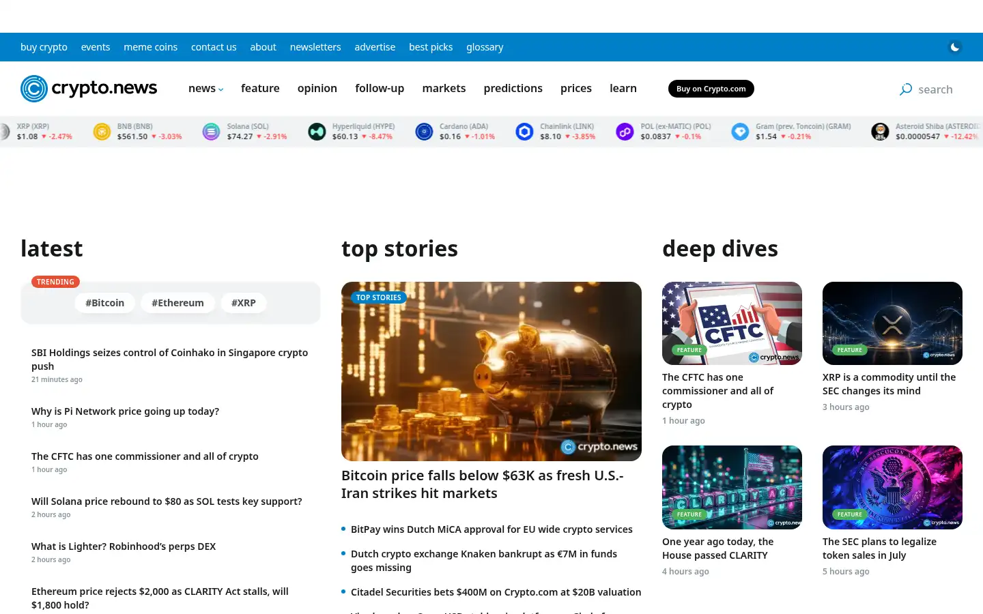Click the Cardano coin icon in ticker
This screenshot has height=614, width=983.
[x=424, y=132]
